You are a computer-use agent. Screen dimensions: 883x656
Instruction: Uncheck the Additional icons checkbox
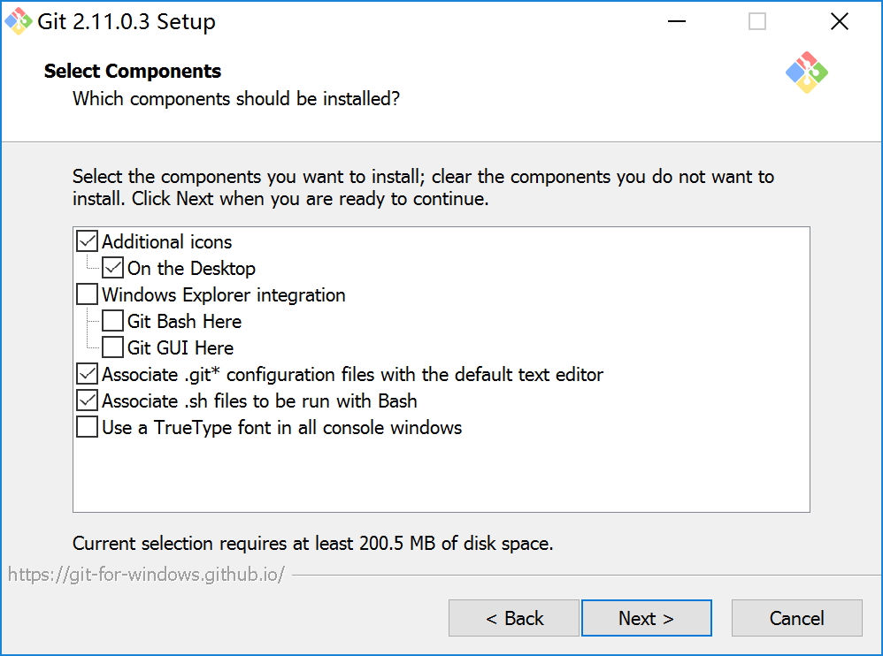88,241
